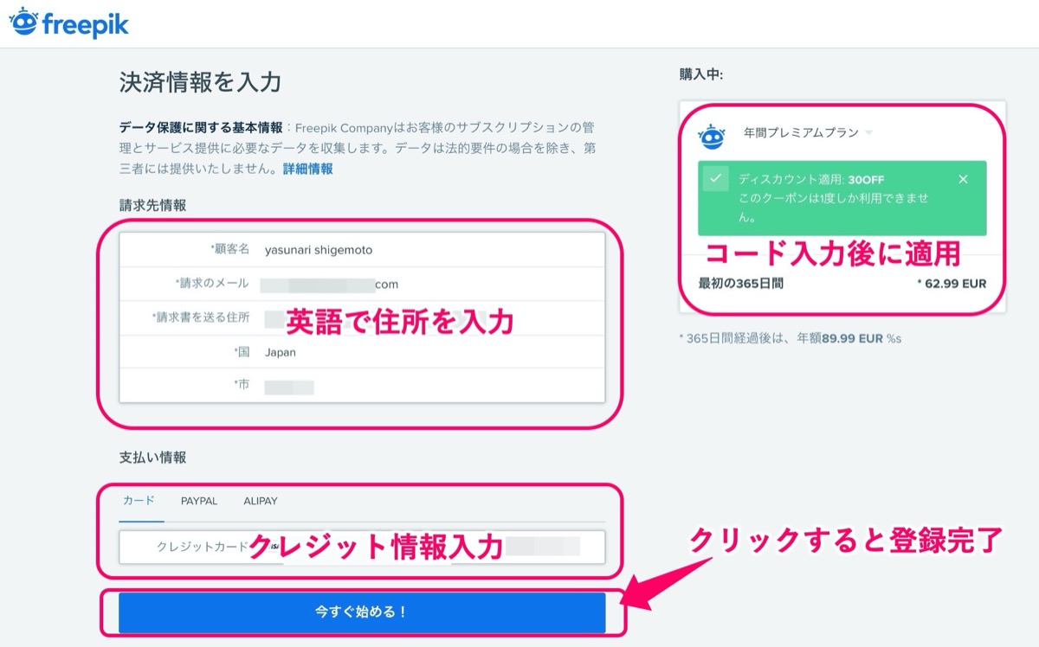Click the ディスカウント適用: 30OFF discount banner
This screenshot has height=647, width=1039.
[x=842, y=197]
